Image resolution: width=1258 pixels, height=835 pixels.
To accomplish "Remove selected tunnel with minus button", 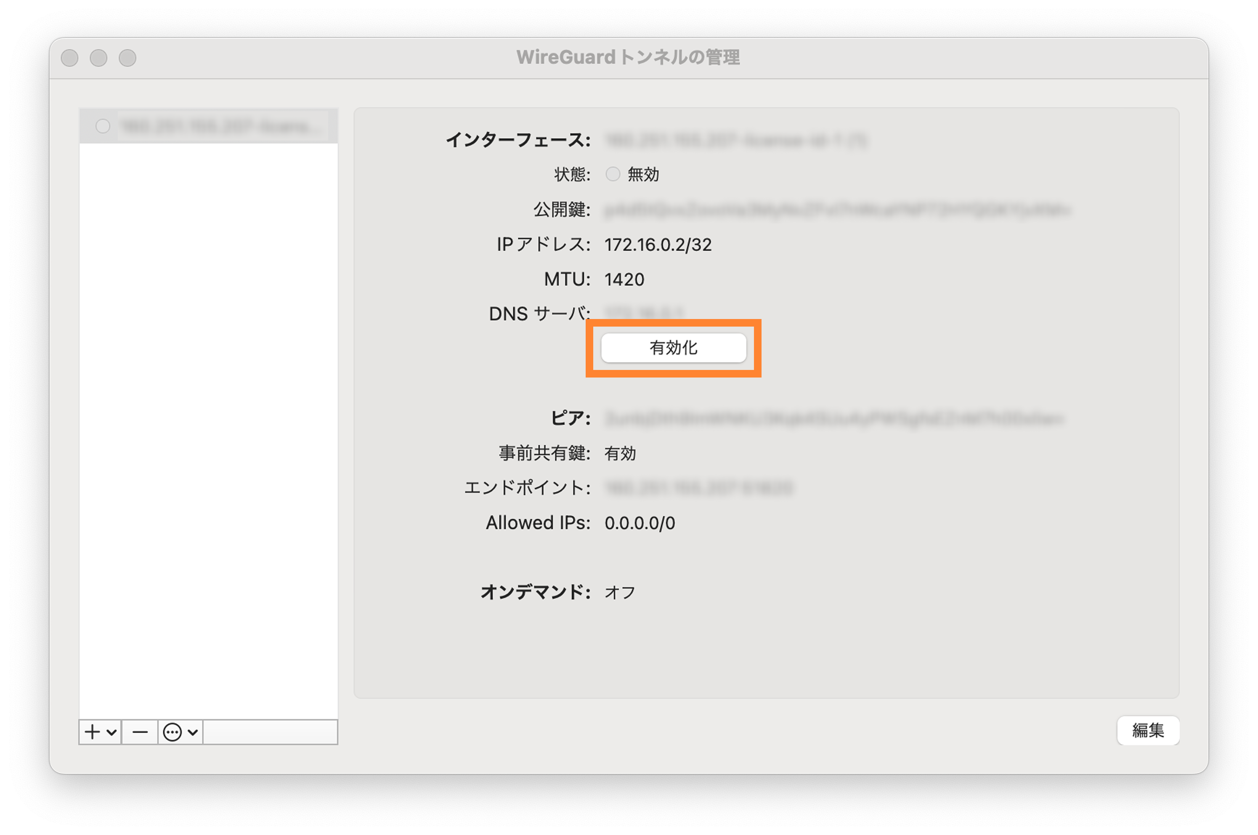I will [140, 732].
